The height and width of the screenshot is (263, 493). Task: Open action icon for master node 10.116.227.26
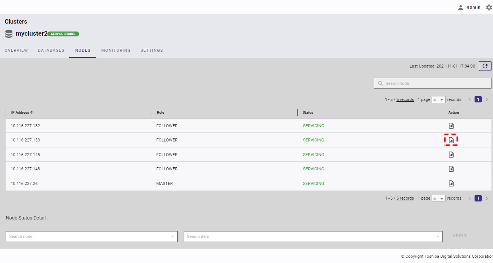click(x=451, y=183)
